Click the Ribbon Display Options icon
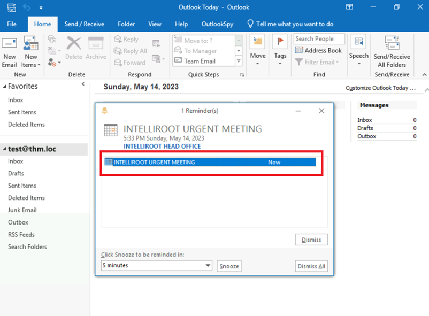This screenshot has width=429, height=316. point(349,7)
